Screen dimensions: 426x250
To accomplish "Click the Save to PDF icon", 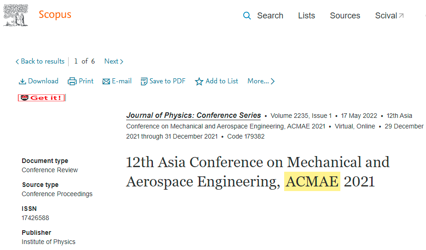I will 144,81.
